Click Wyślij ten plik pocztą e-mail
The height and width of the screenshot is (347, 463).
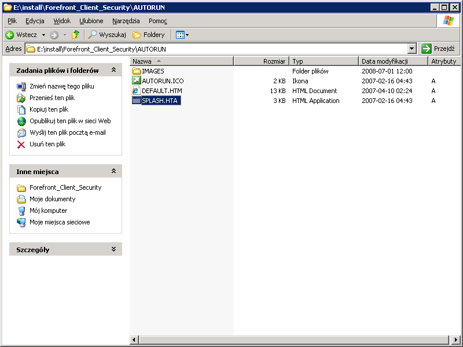point(68,132)
